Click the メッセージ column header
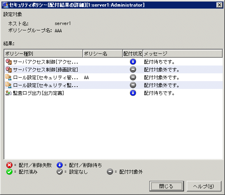Screen dimensions: 225x195 (182, 54)
